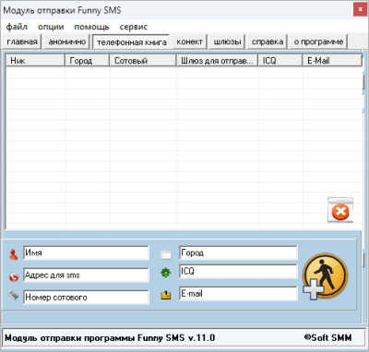Screen dimensions: 369x352
Task: Click the ©Soft SMM status bar text
Action: [327, 338]
